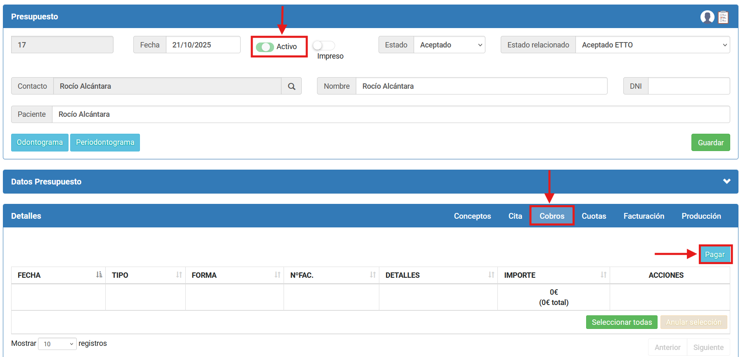743x357 pixels.
Task: Open the Estado relacionado dropdown
Action: point(652,45)
